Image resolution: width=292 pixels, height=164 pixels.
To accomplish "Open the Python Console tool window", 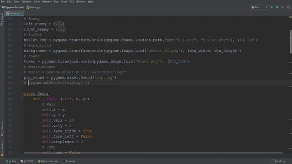I will [x=48, y=161].
